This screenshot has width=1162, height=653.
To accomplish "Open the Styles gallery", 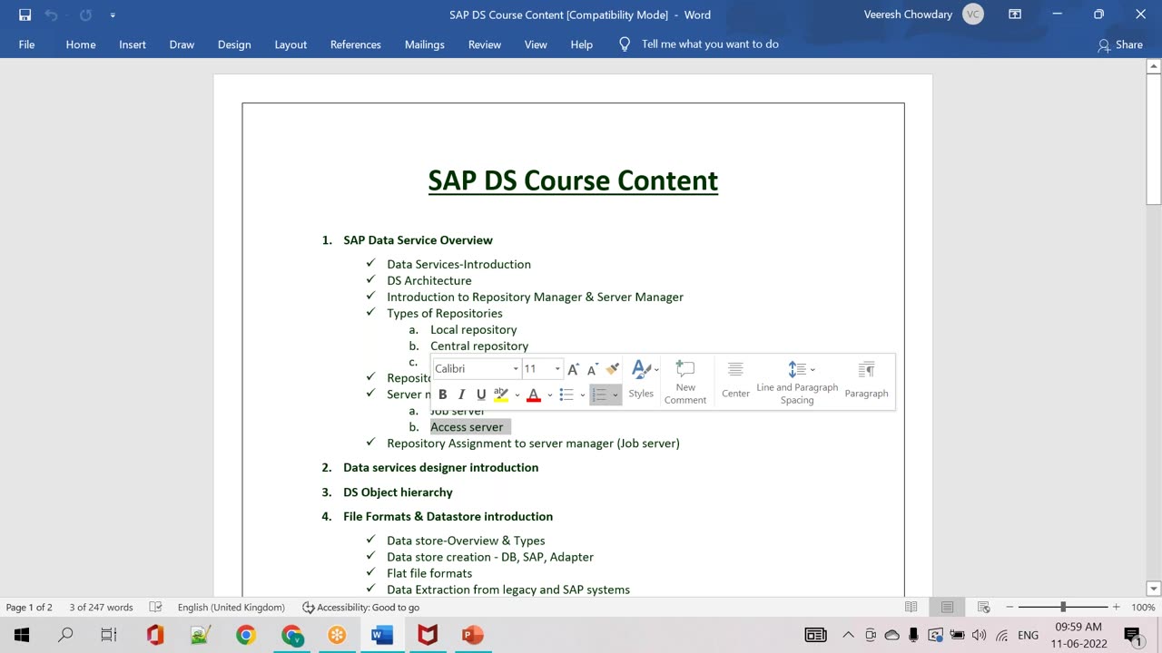I will tap(642, 379).
